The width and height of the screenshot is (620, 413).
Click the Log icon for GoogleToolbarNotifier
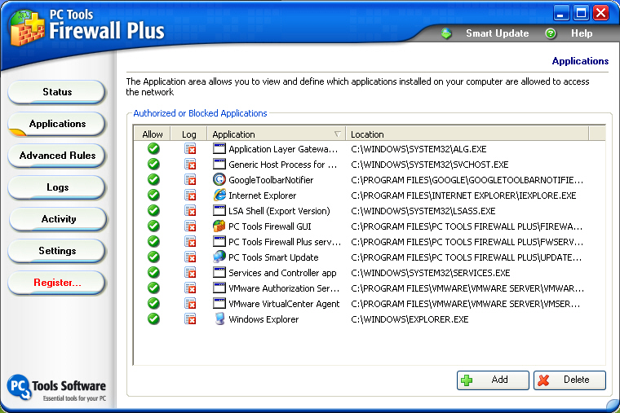tap(190, 180)
